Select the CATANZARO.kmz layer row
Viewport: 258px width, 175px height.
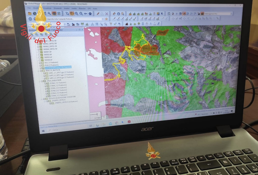(58, 67)
